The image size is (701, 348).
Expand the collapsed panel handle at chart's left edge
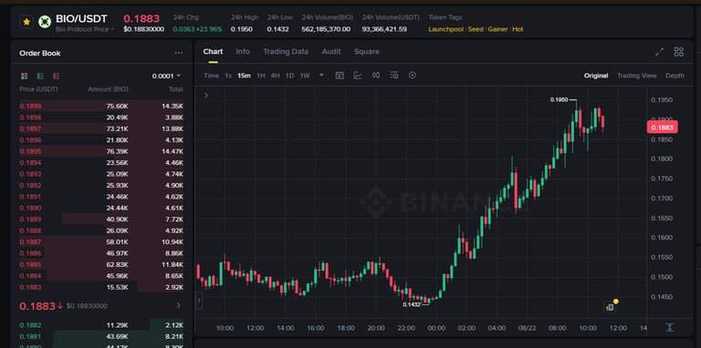pyautogui.click(x=199, y=301)
